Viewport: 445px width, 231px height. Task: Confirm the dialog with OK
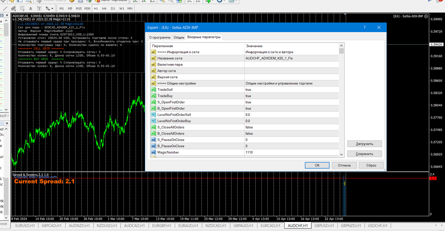[x=317, y=165]
